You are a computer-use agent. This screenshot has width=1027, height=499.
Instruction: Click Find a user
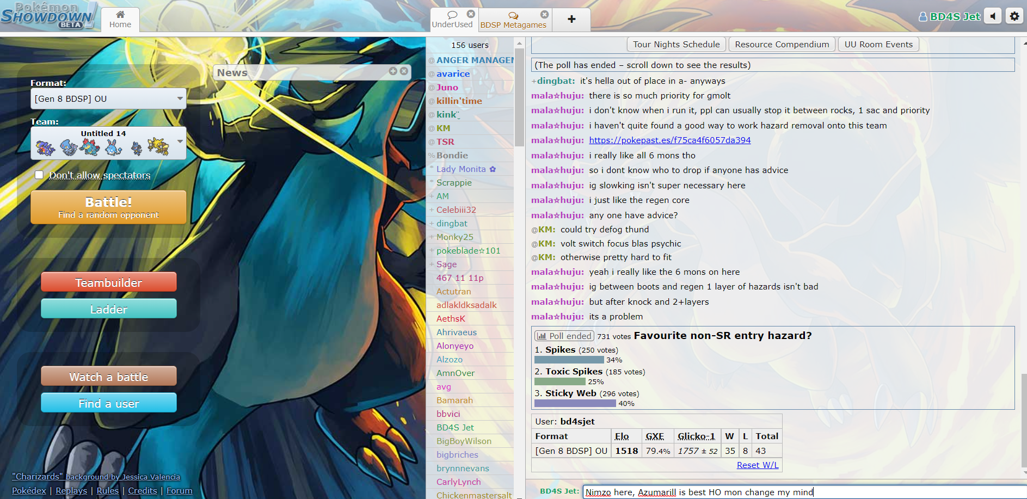pyautogui.click(x=109, y=403)
